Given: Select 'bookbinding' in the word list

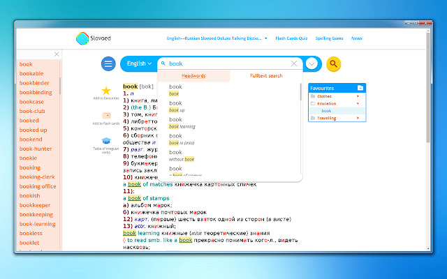Looking at the screenshot, I should pyautogui.click(x=36, y=93).
